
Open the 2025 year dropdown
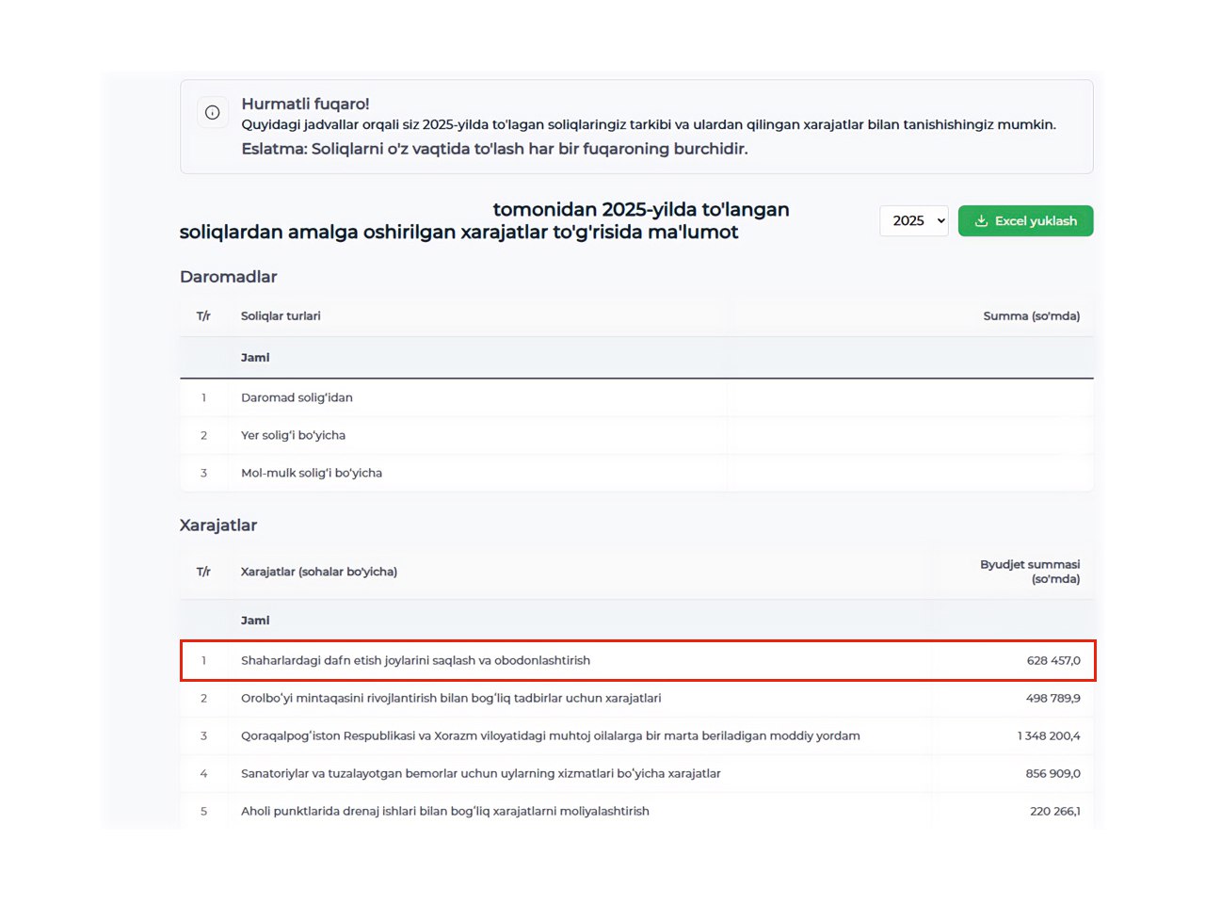click(x=913, y=221)
